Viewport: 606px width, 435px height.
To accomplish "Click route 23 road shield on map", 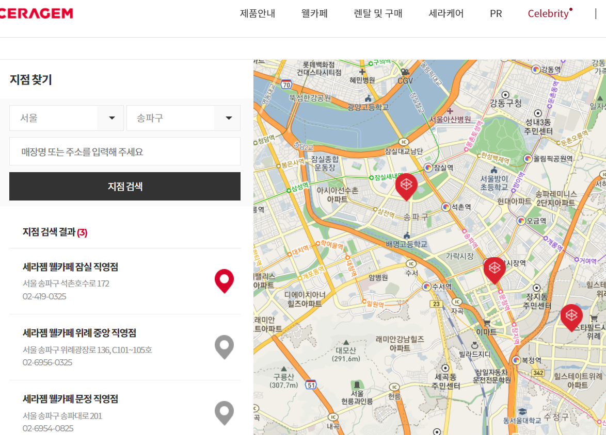I will point(436,304).
